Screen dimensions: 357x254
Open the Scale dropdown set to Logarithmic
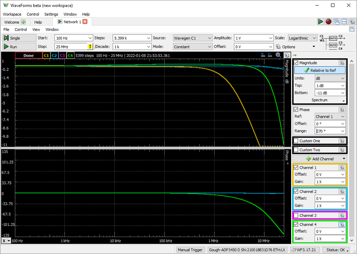click(x=302, y=38)
